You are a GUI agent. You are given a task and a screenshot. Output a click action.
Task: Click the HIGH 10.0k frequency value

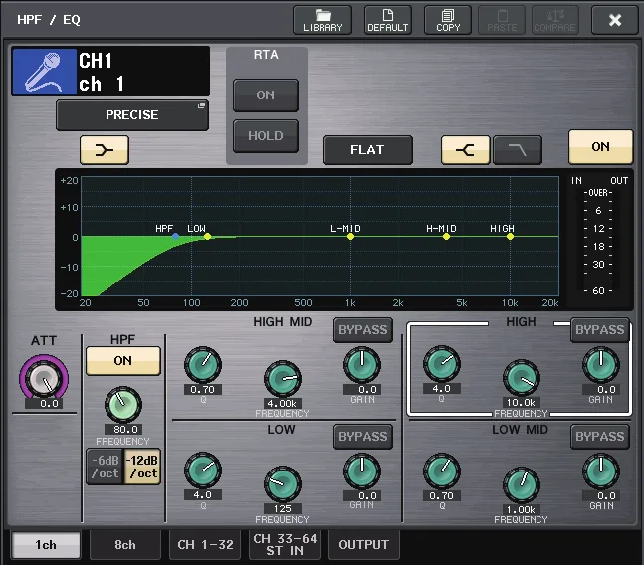tap(522, 403)
